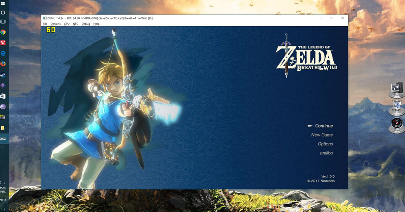Image resolution: width=405 pixels, height=212 pixels.
Task: Launch Firefox from the taskbar
Action: point(3,64)
